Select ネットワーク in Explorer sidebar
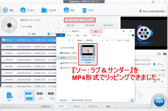Viewport: 168px width, 111px height. click(66, 68)
